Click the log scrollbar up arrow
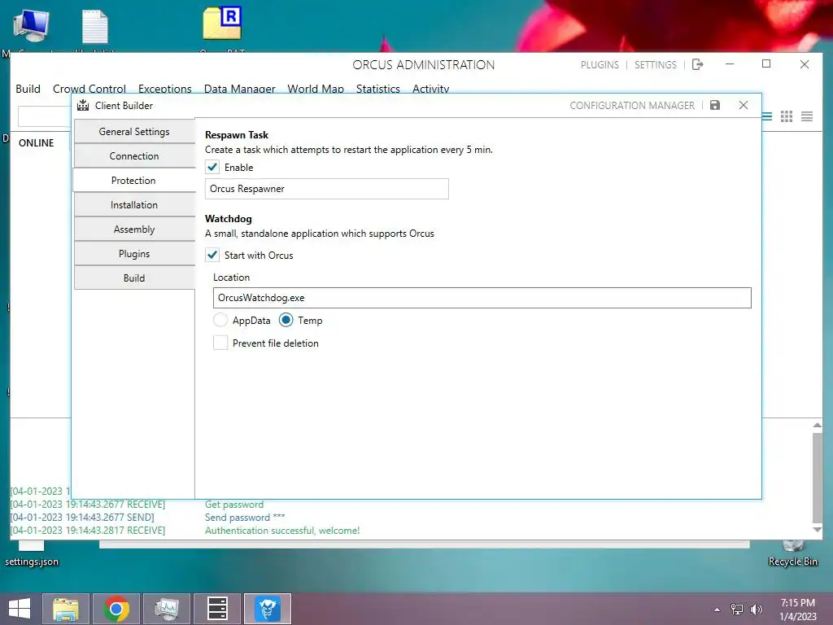Viewport: 833px width, 625px height. pyautogui.click(x=817, y=425)
